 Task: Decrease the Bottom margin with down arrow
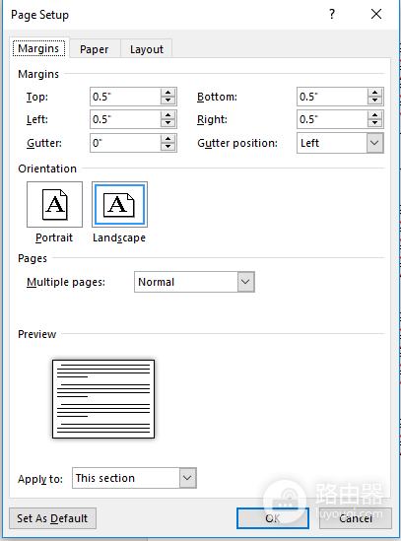tap(374, 101)
